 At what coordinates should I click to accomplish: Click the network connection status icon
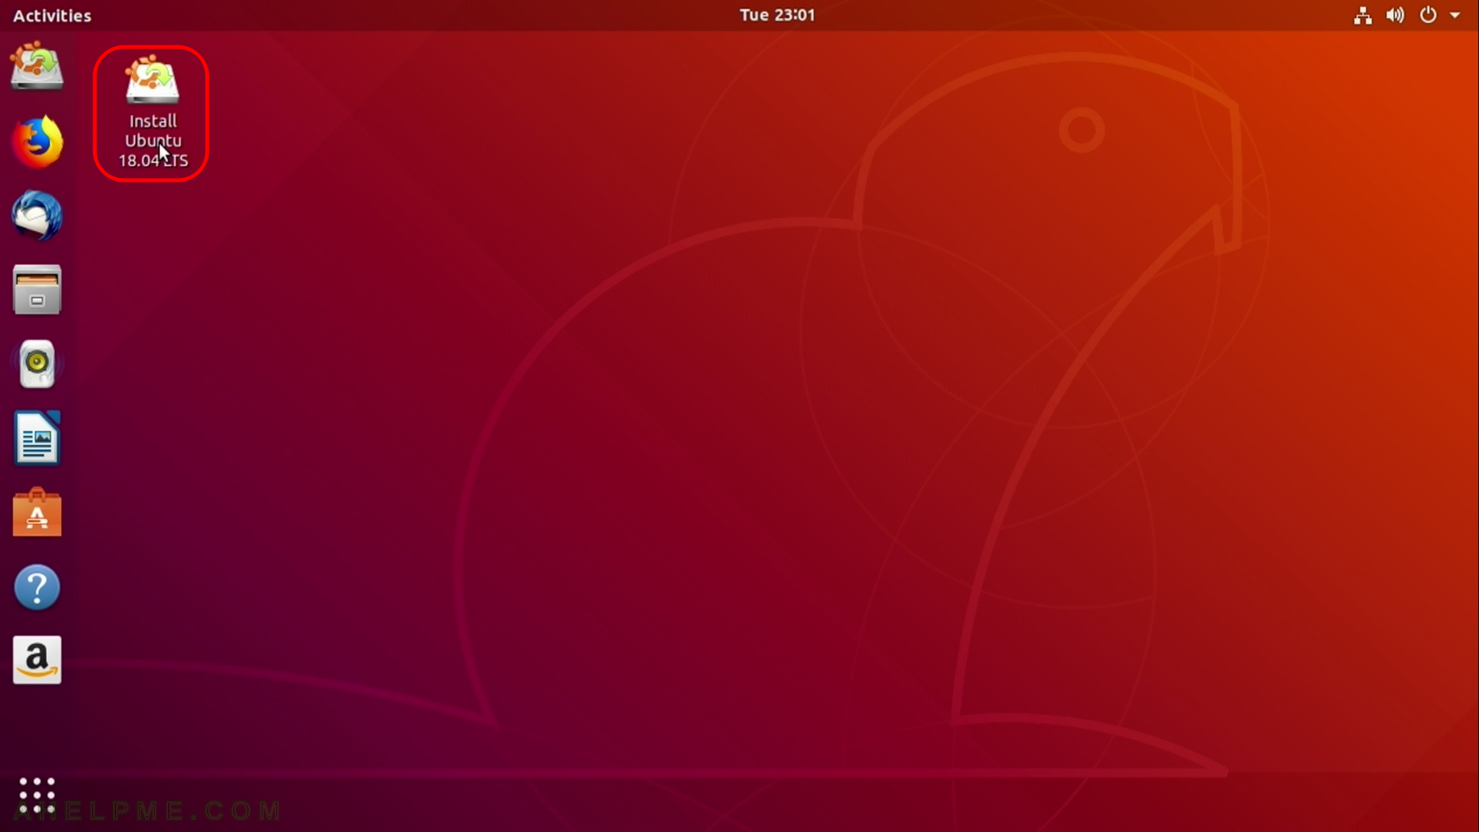point(1363,15)
